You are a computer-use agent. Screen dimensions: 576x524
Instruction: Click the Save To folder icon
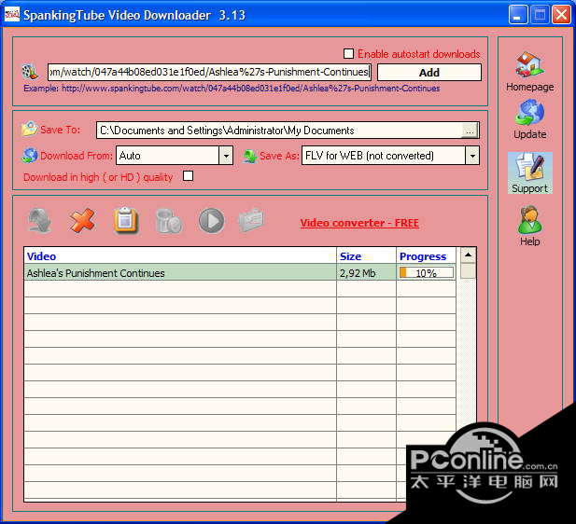(29, 129)
